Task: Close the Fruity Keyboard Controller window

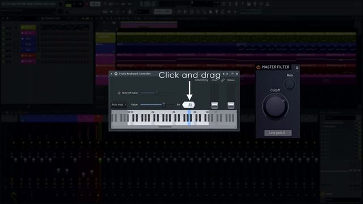Action: click(237, 74)
